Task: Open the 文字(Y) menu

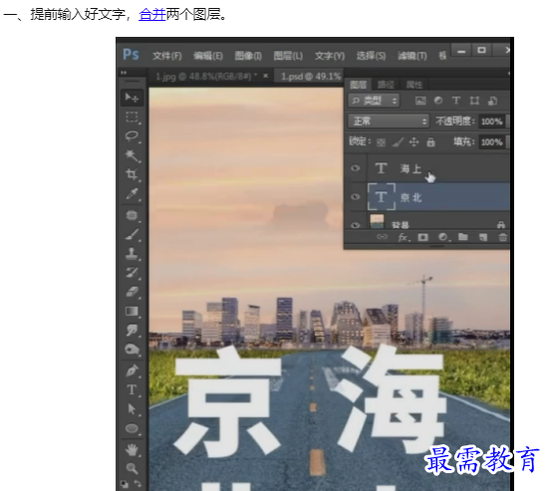Action: coord(330,56)
